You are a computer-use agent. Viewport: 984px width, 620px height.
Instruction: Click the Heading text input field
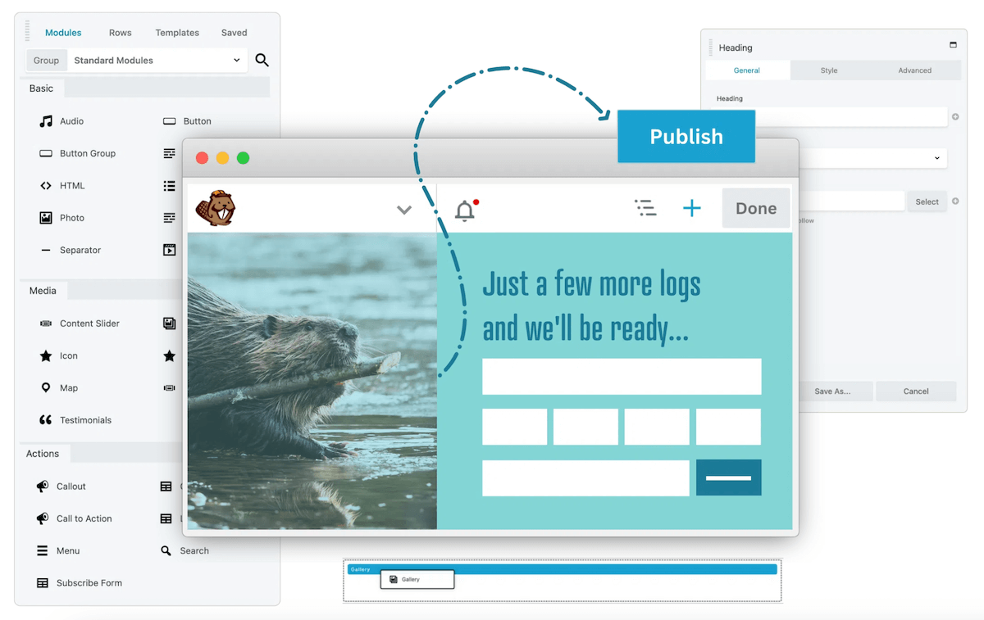[850, 117]
